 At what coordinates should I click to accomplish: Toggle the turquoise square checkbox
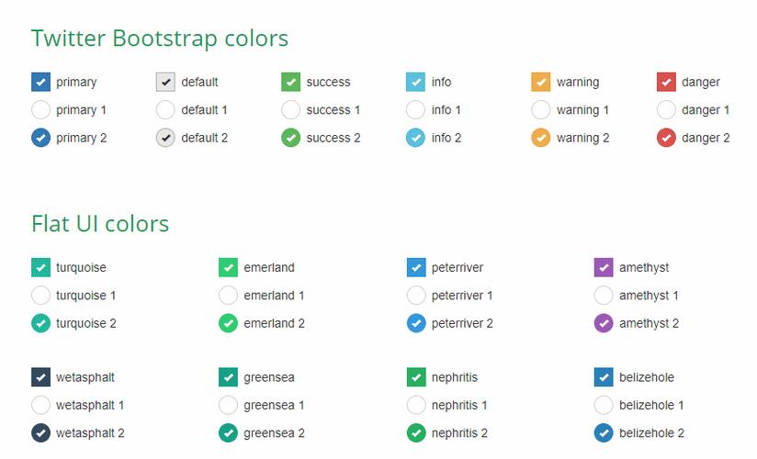point(40,268)
